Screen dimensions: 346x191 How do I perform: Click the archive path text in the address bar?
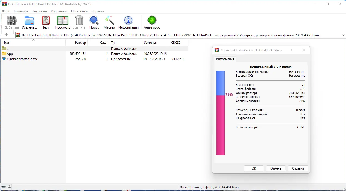(x=170, y=35)
